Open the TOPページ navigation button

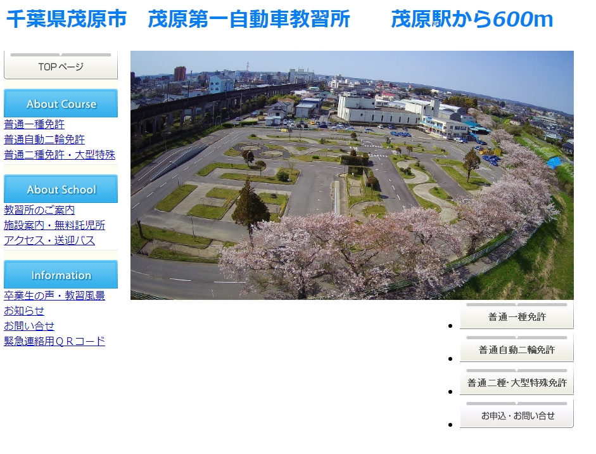60,63
